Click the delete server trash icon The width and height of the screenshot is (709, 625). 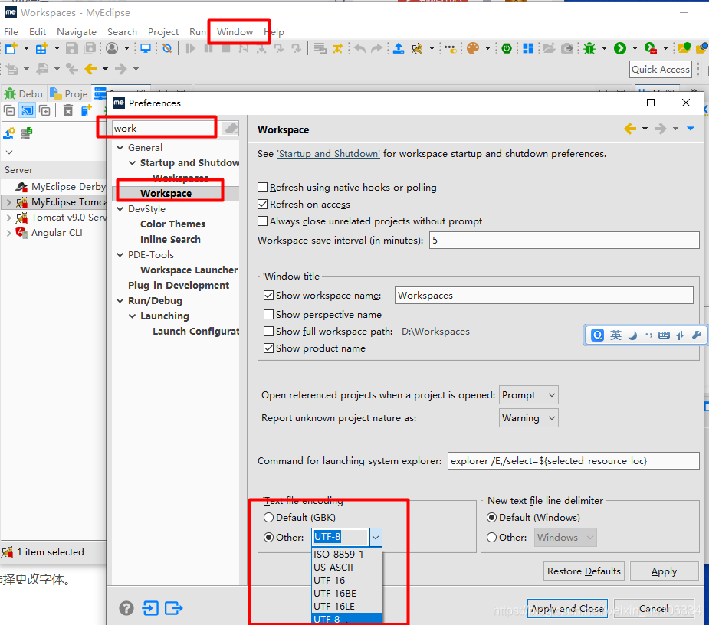[67, 110]
